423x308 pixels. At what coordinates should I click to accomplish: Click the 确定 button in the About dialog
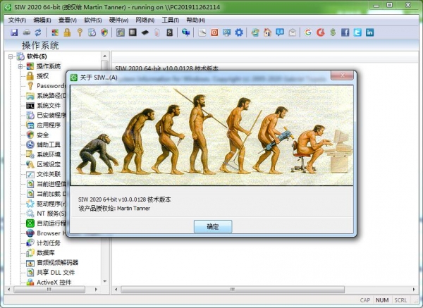(x=213, y=226)
